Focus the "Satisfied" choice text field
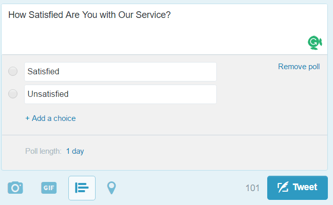This screenshot has height=205, width=333. pos(120,72)
